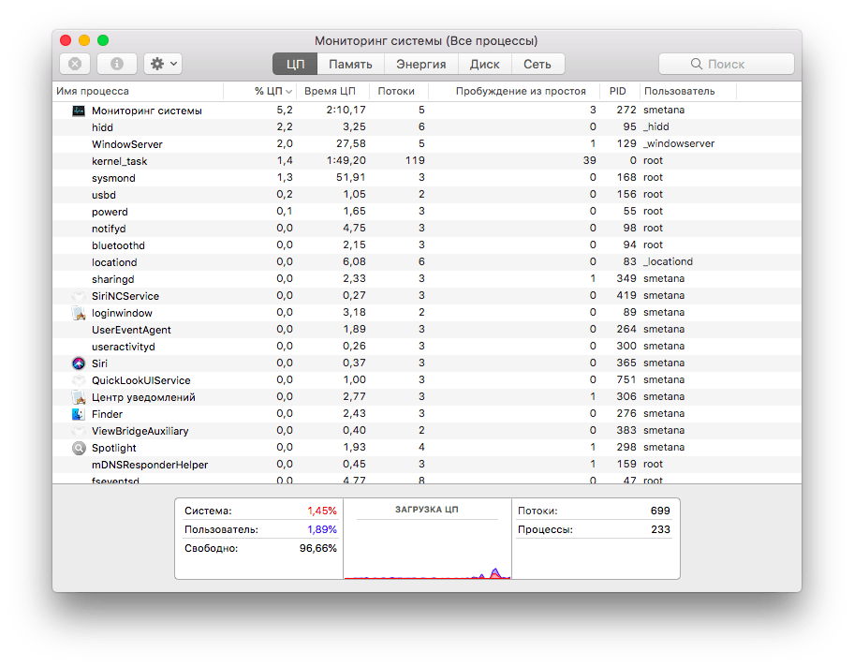Click the Центр уведомлений process icon
The height and width of the screenshot is (667, 854).
[79, 397]
